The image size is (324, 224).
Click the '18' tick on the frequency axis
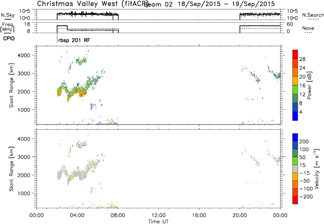click(27, 24)
